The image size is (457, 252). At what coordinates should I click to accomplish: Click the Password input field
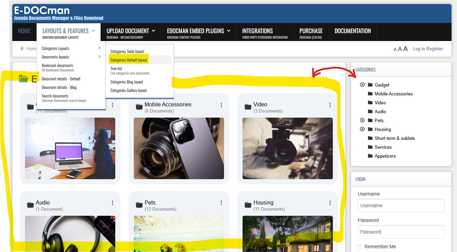point(401,232)
